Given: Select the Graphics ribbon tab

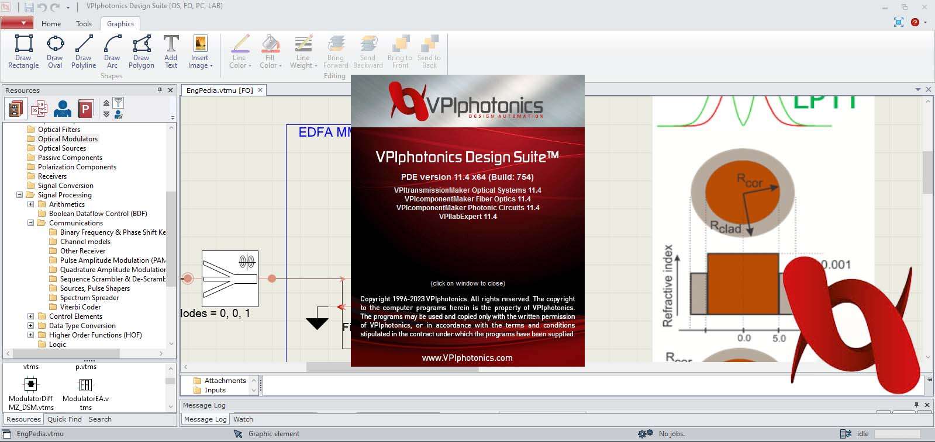Looking at the screenshot, I should tap(120, 24).
